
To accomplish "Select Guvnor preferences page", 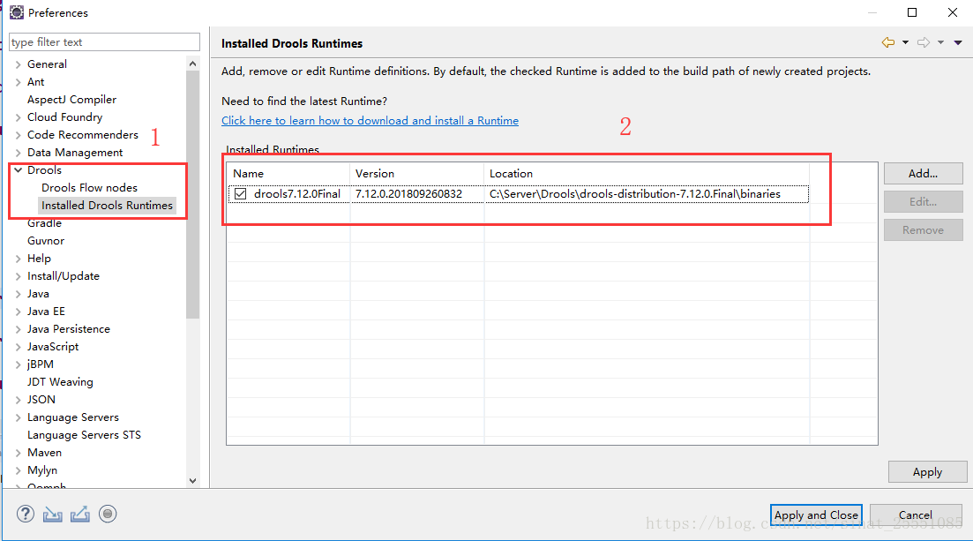I will point(45,240).
